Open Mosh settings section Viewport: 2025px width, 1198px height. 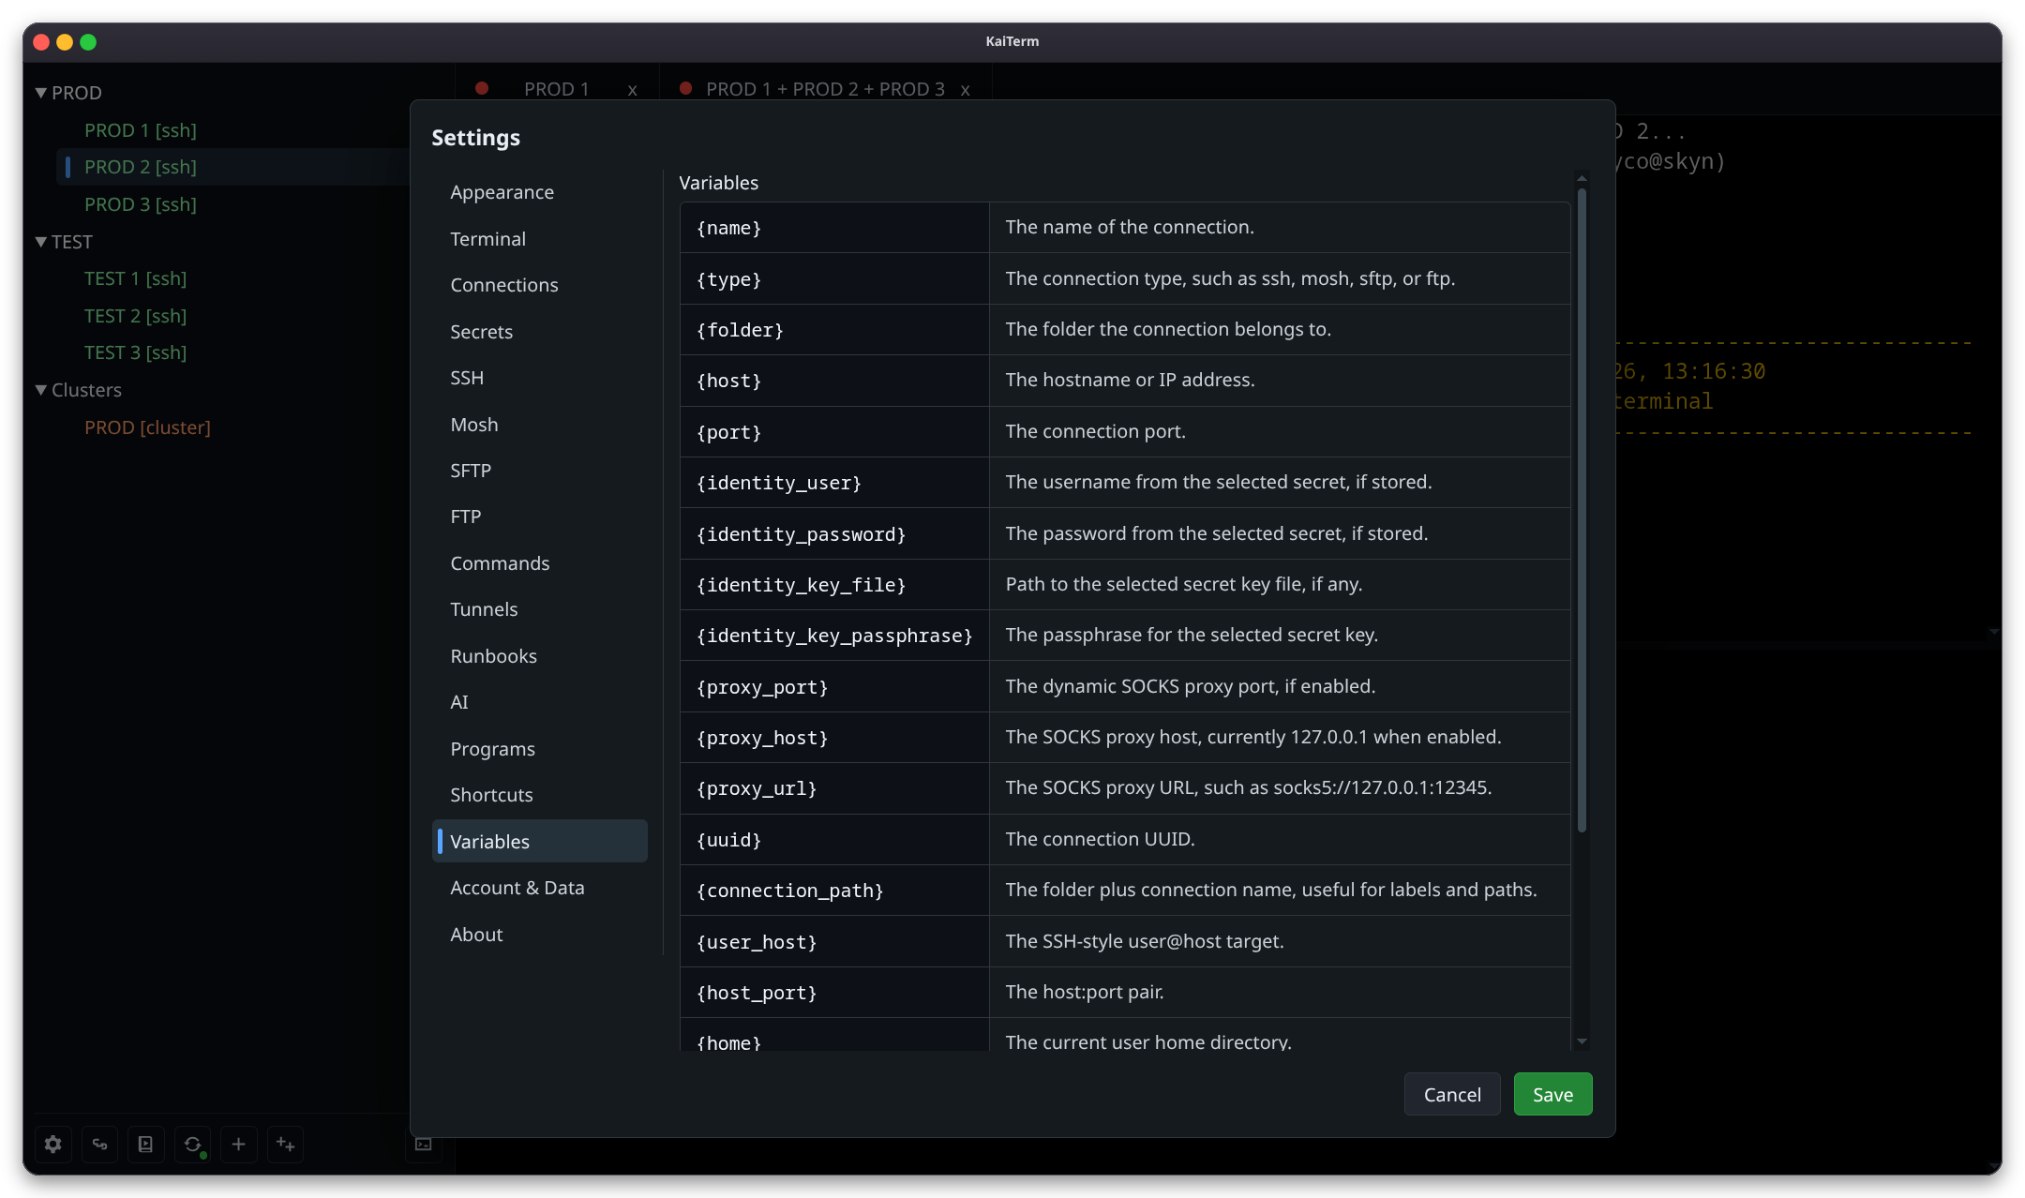(x=540, y=425)
